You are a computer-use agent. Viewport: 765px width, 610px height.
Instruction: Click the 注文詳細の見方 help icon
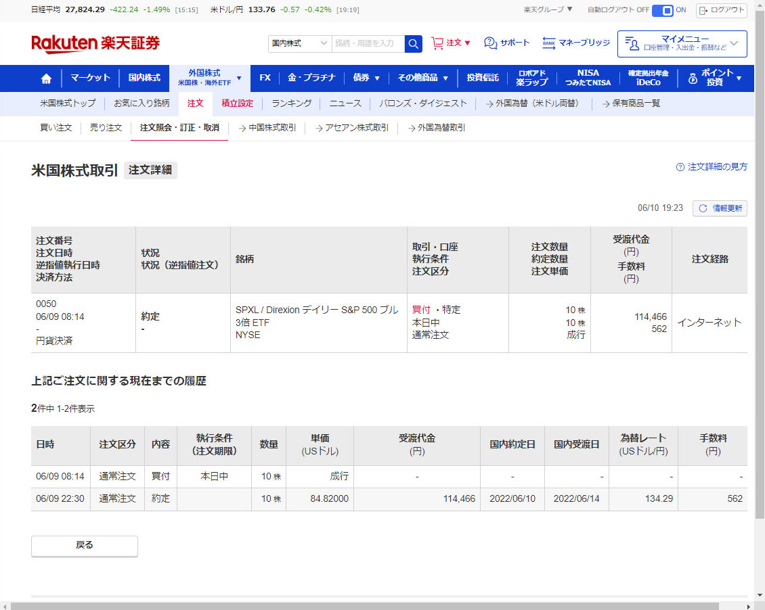click(x=680, y=167)
